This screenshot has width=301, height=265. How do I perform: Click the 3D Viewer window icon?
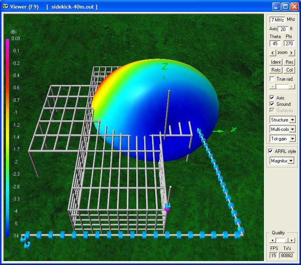coord(6,7)
